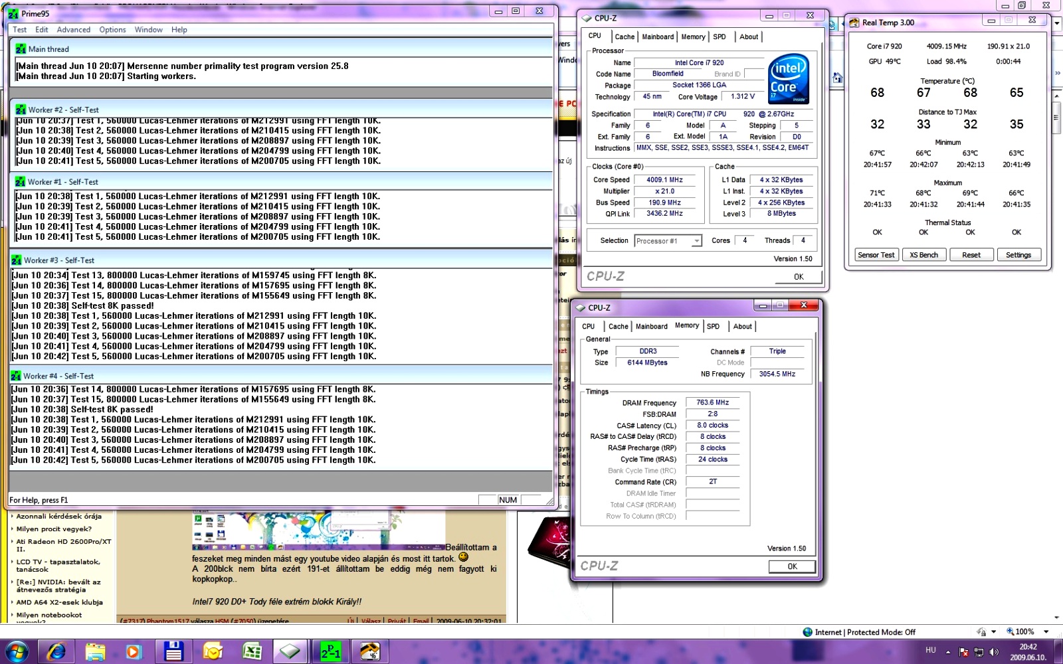The image size is (1063, 664).
Task: Launch Windows Media Player from the taskbar
Action: click(134, 652)
